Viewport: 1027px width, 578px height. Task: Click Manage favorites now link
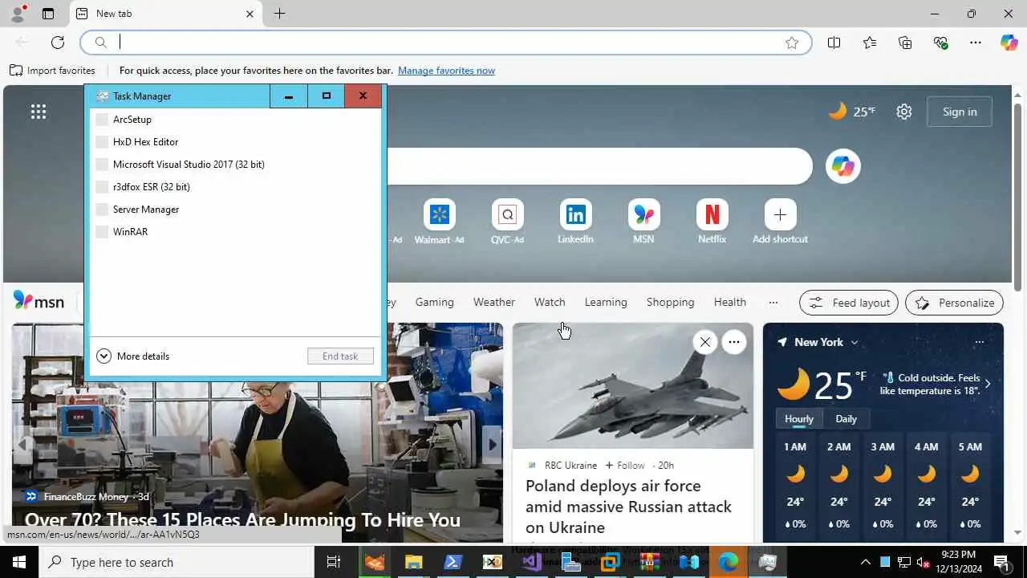click(x=446, y=71)
